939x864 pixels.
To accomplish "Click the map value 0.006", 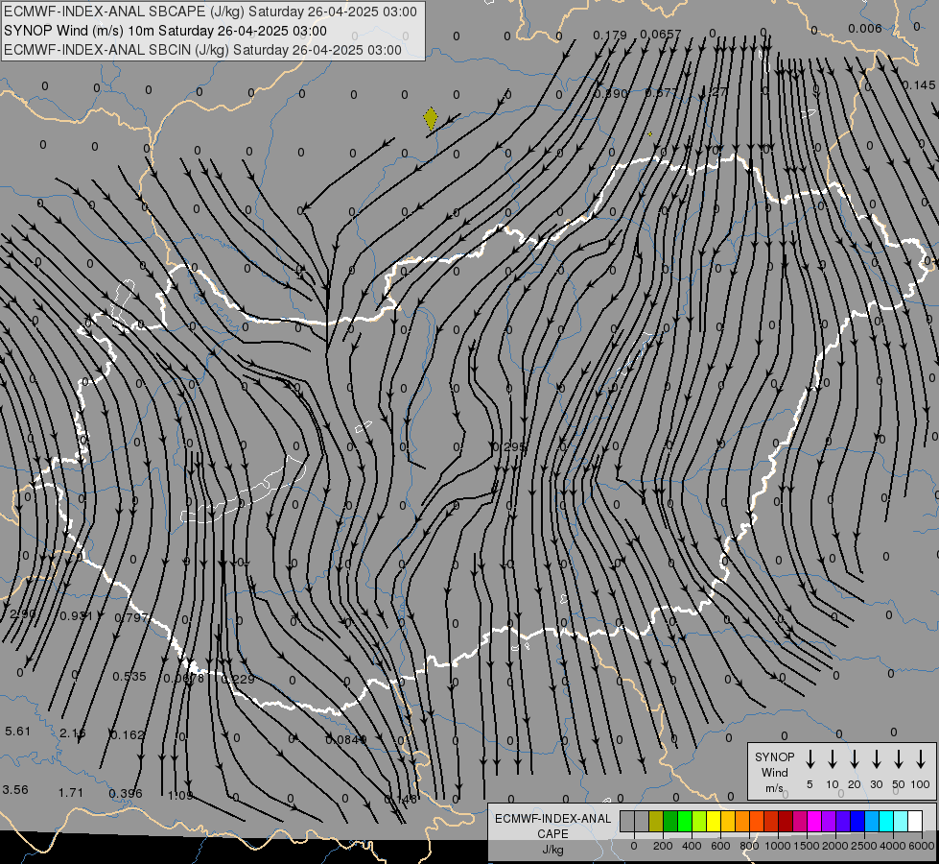I will pos(865,28).
